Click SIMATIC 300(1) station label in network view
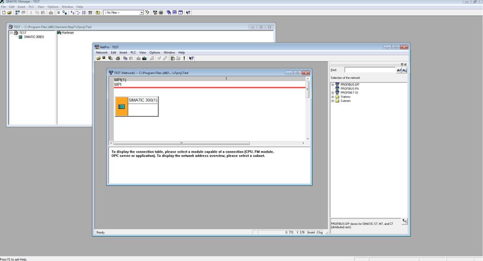 [143, 100]
